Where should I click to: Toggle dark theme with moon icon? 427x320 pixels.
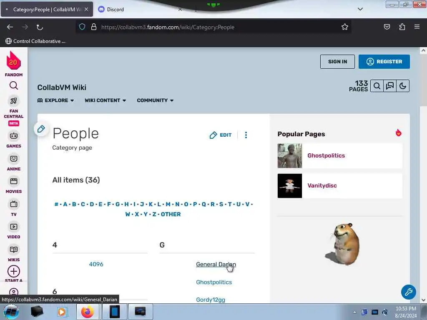tap(403, 86)
